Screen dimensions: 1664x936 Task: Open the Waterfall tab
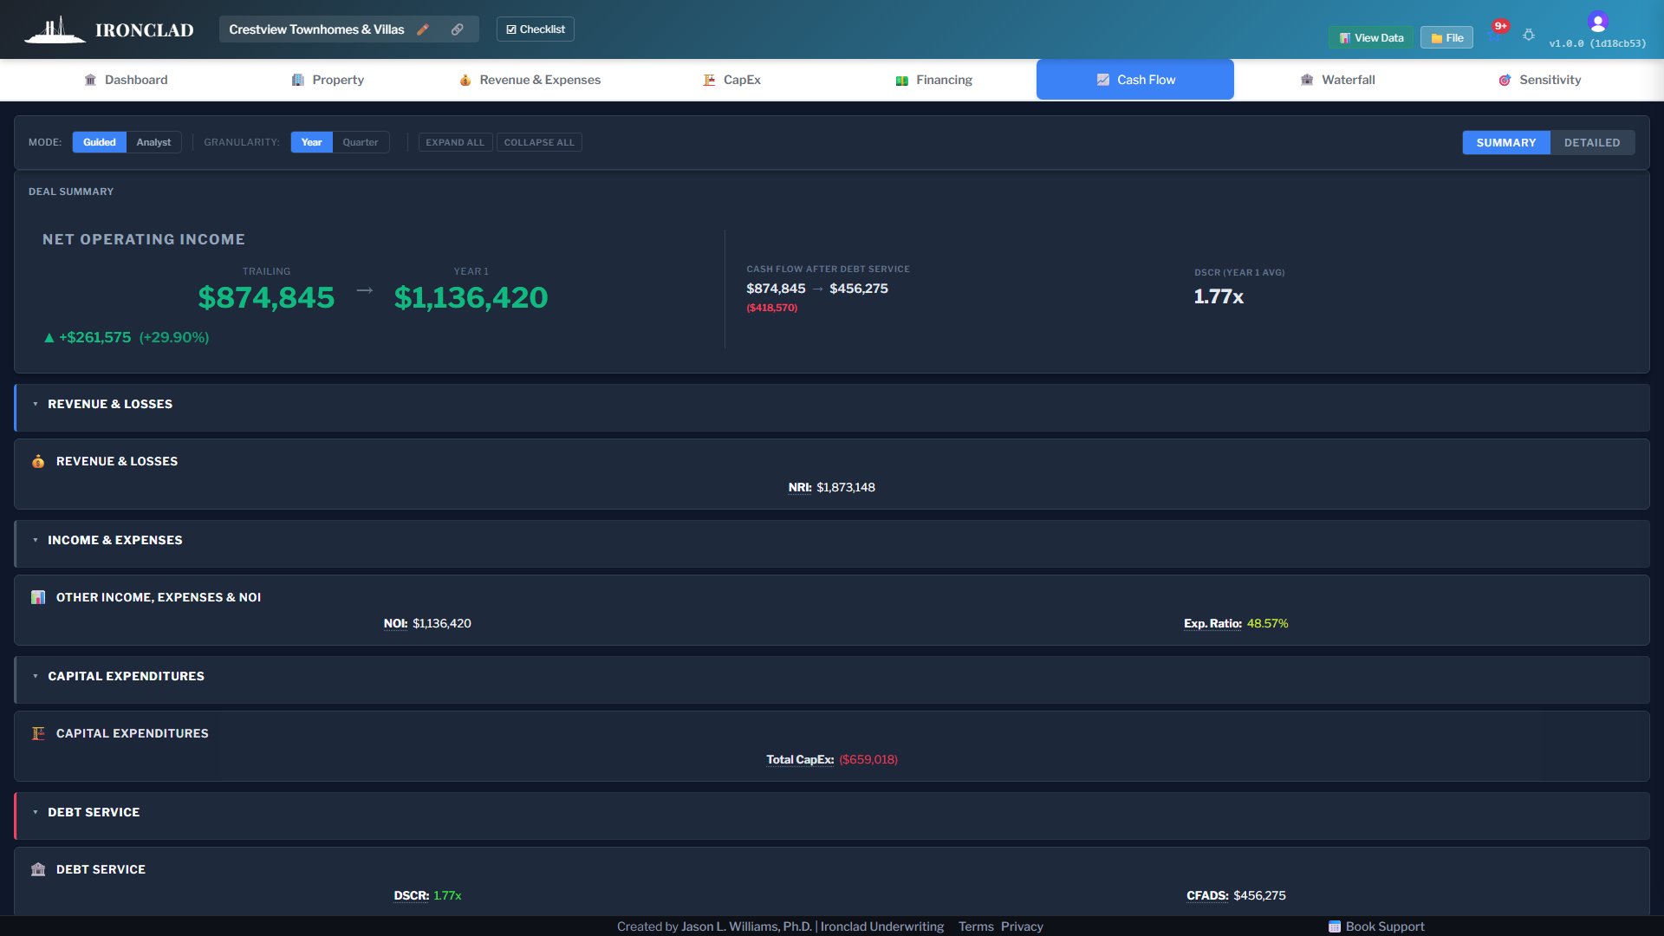(1337, 80)
